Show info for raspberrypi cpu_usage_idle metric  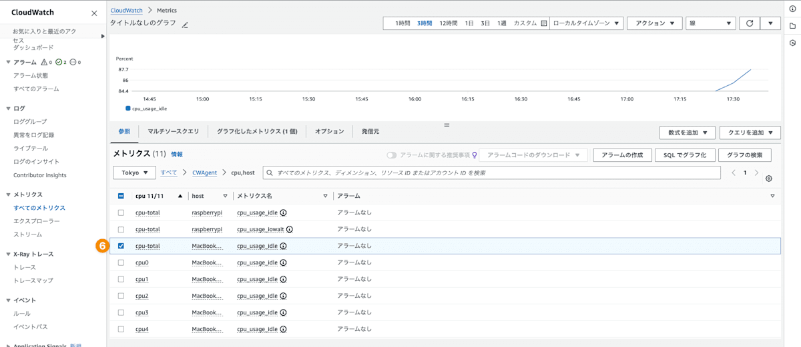pyautogui.click(x=283, y=212)
